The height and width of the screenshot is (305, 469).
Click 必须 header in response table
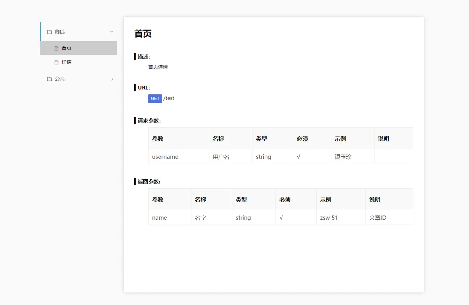click(x=296, y=200)
